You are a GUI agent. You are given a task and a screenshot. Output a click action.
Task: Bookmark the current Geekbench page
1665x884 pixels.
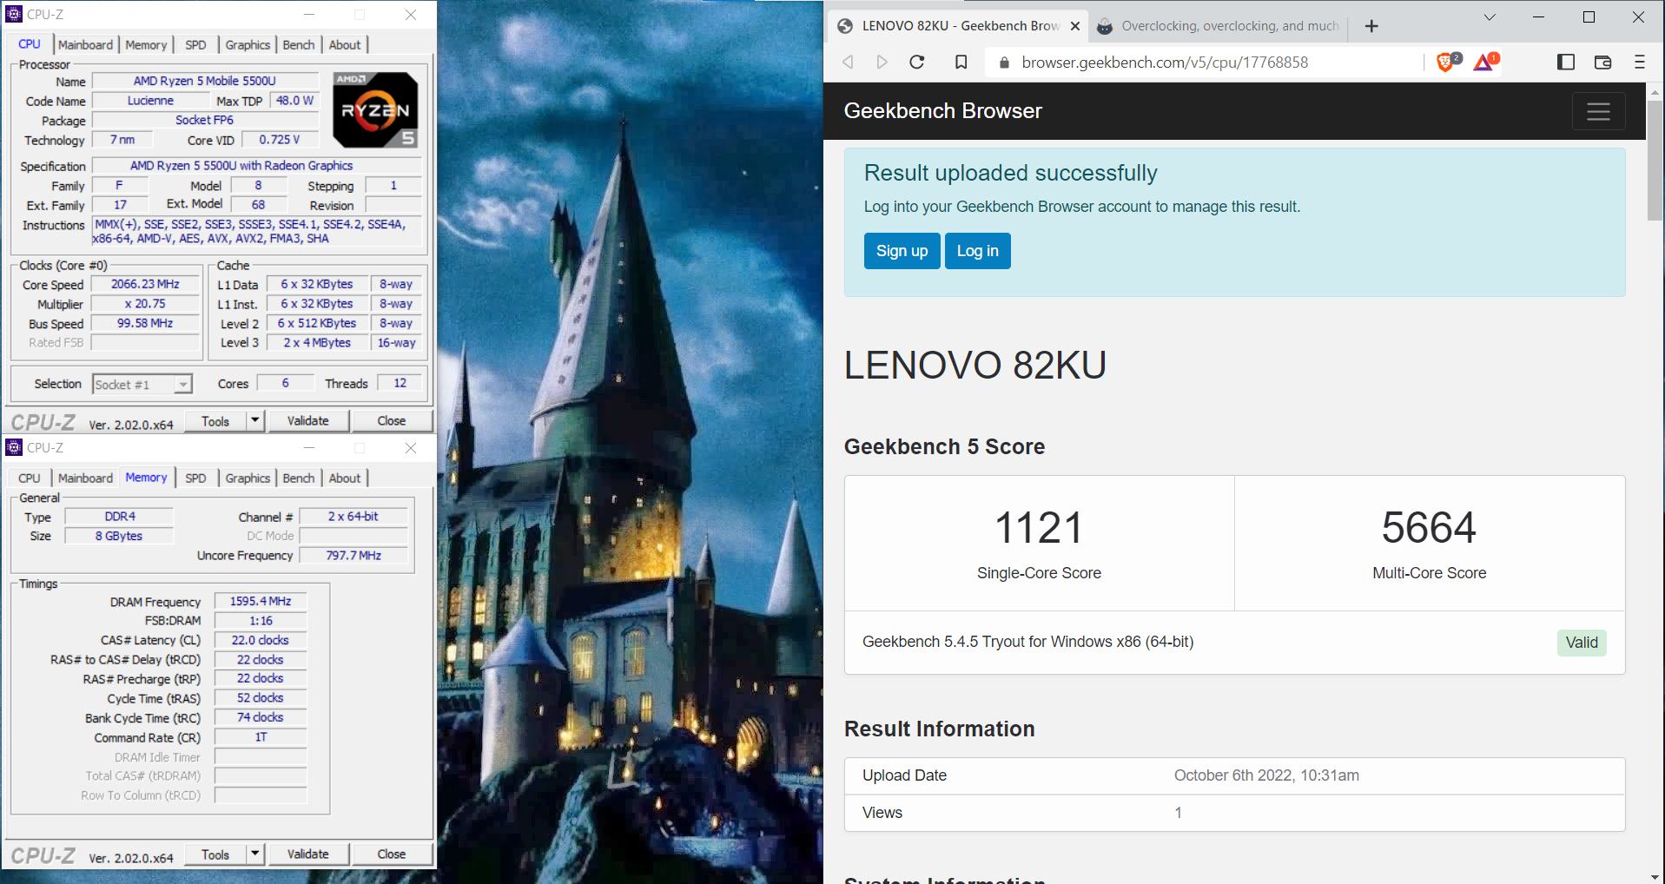tap(961, 63)
